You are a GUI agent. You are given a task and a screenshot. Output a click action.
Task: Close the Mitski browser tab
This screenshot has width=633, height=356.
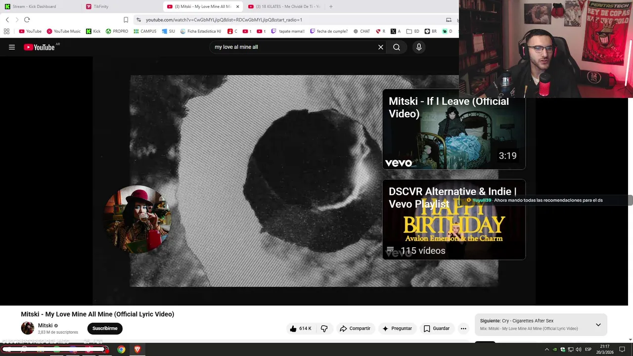tap(237, 6)
